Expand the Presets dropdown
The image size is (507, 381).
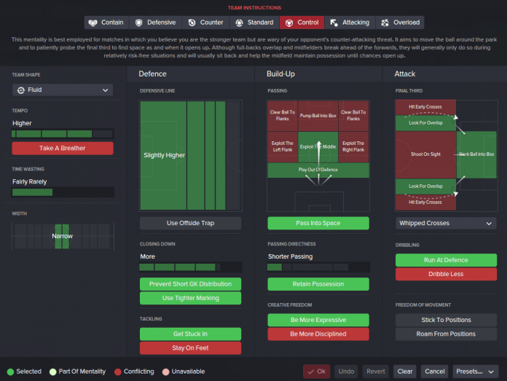(x=476, y=372)
